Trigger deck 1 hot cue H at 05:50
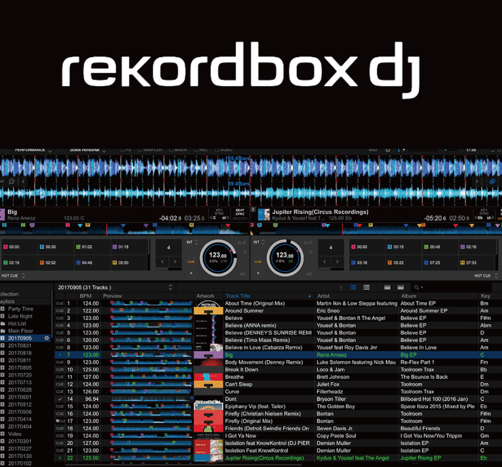This screenshot has height=467, width=502. click(x=129, y=262)
